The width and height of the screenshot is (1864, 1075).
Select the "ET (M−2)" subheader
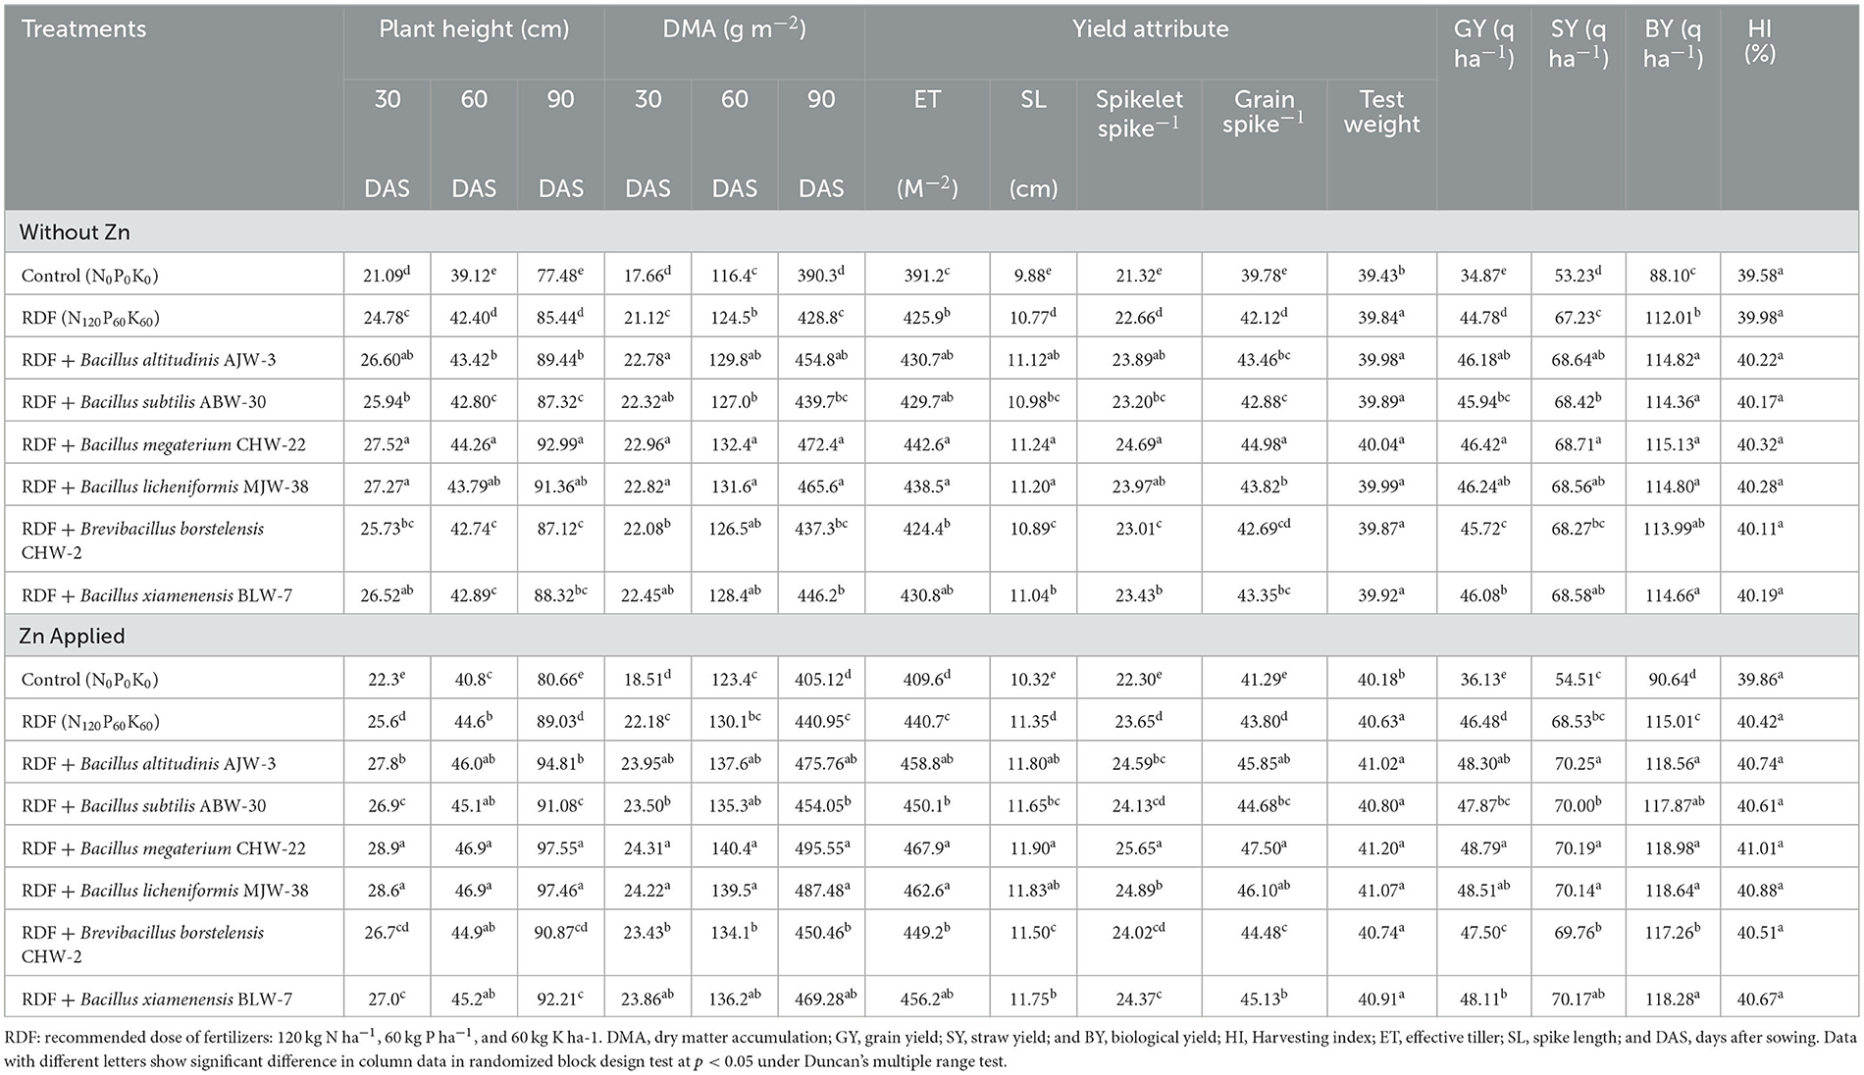click(x=927, y=143)
